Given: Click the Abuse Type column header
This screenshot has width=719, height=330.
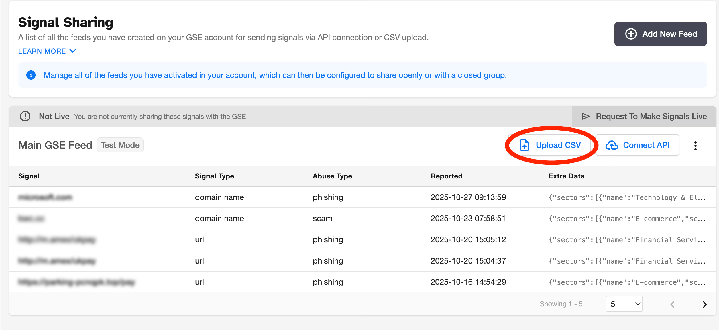Looking at the screenshot, I should (x=332, y=176).
